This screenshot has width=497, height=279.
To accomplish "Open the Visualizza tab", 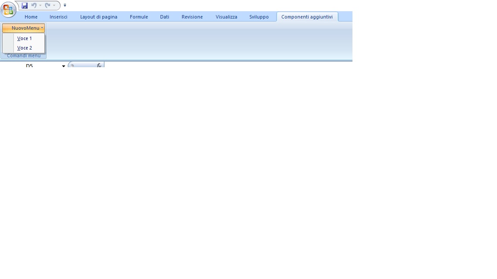I will coord(226,17).
